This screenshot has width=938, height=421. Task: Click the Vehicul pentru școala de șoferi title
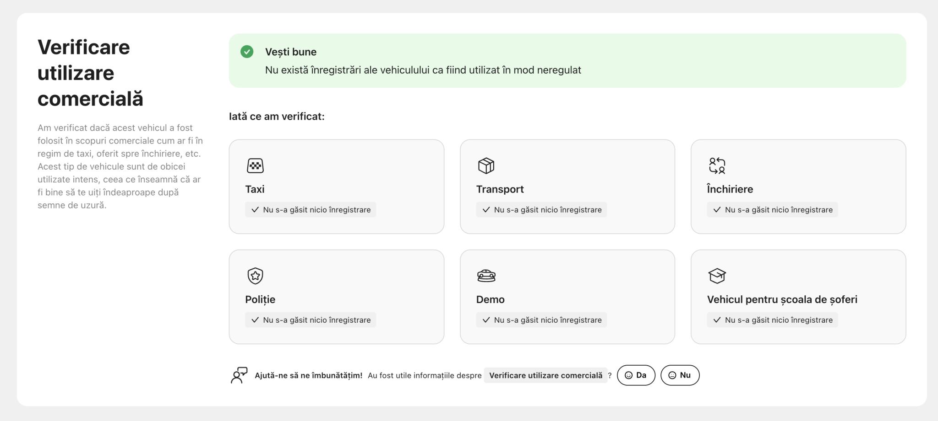pos(782,299)
